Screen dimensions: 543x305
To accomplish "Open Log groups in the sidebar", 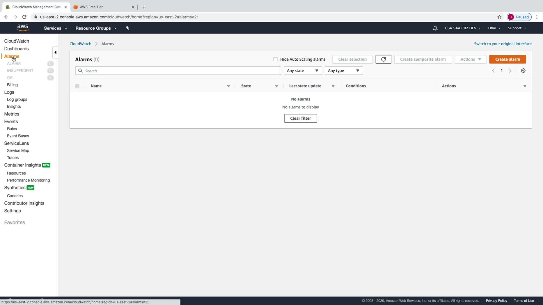I will (x=17, y=99).
